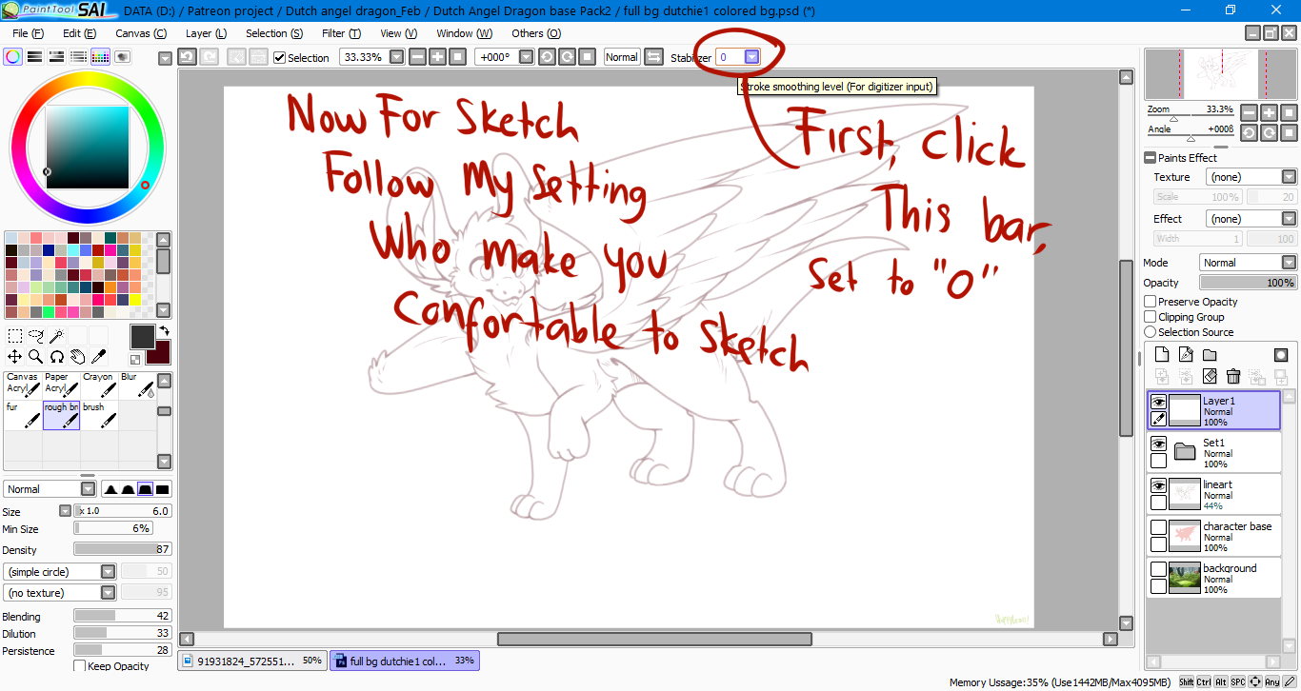Choose the fur brush
The width and height of the screenshot is (1301, 691).
click(23, 415)
